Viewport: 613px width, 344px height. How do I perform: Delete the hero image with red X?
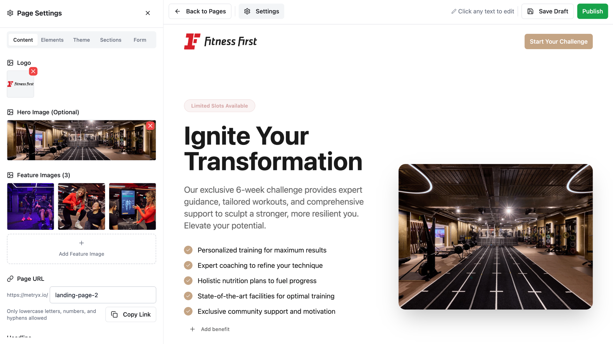pyautogui.click(x=150, y=126)
